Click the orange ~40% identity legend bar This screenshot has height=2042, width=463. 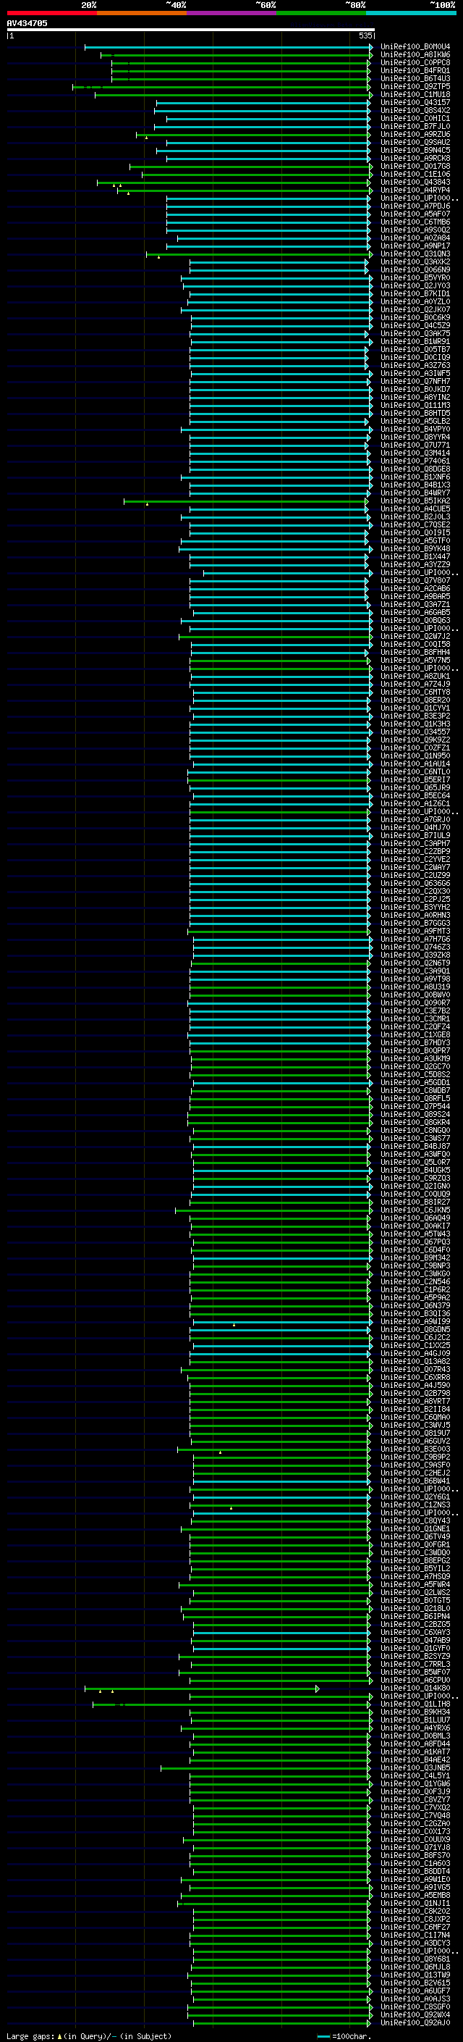pos(142,13)
